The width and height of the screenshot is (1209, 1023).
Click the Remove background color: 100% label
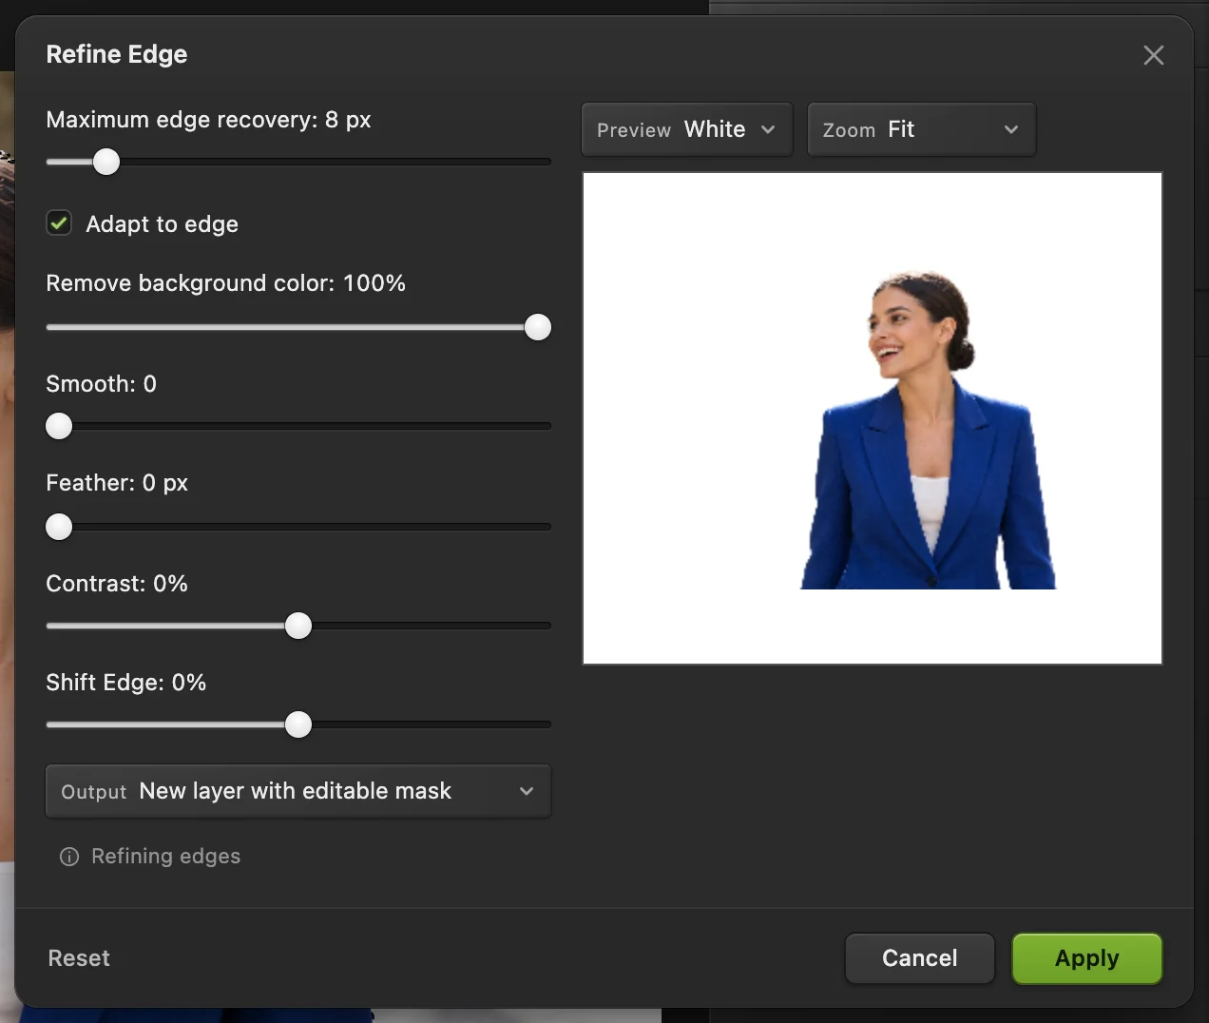click(226, 283)
